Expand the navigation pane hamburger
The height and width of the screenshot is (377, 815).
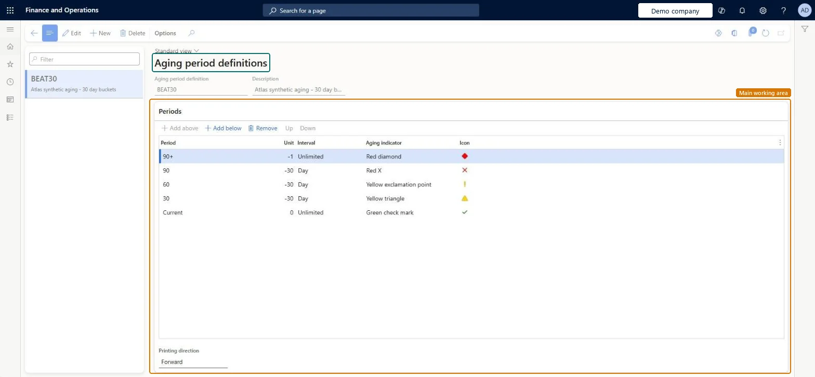point(10,30)
